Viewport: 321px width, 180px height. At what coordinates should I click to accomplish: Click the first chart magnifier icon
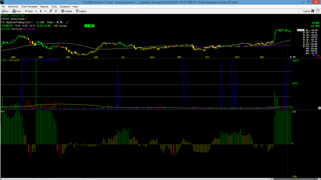tap(58, 22)
